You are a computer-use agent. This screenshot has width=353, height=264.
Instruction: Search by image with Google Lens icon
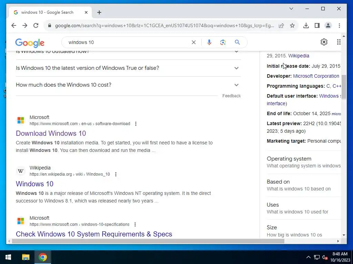point(223,42)
